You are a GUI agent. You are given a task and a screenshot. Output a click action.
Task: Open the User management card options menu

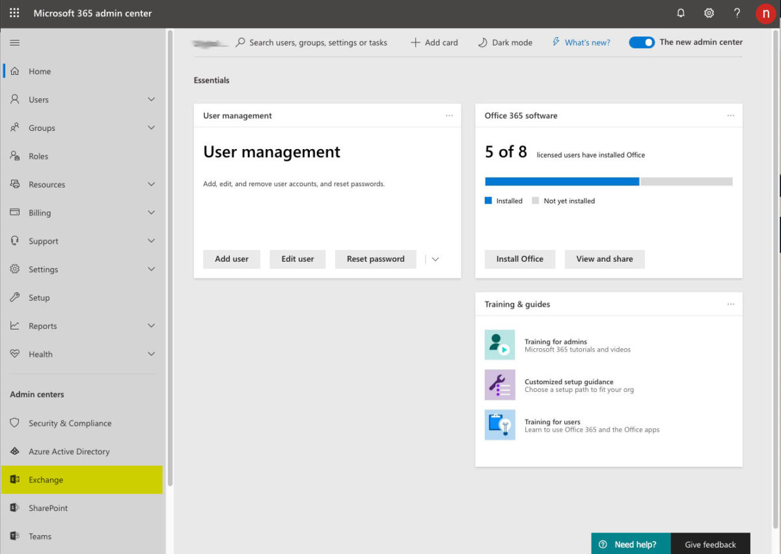coord(449,115)
